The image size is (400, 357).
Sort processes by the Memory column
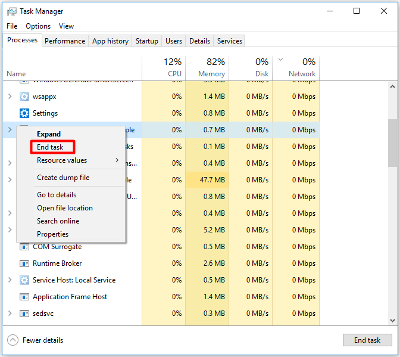point(207,69)
